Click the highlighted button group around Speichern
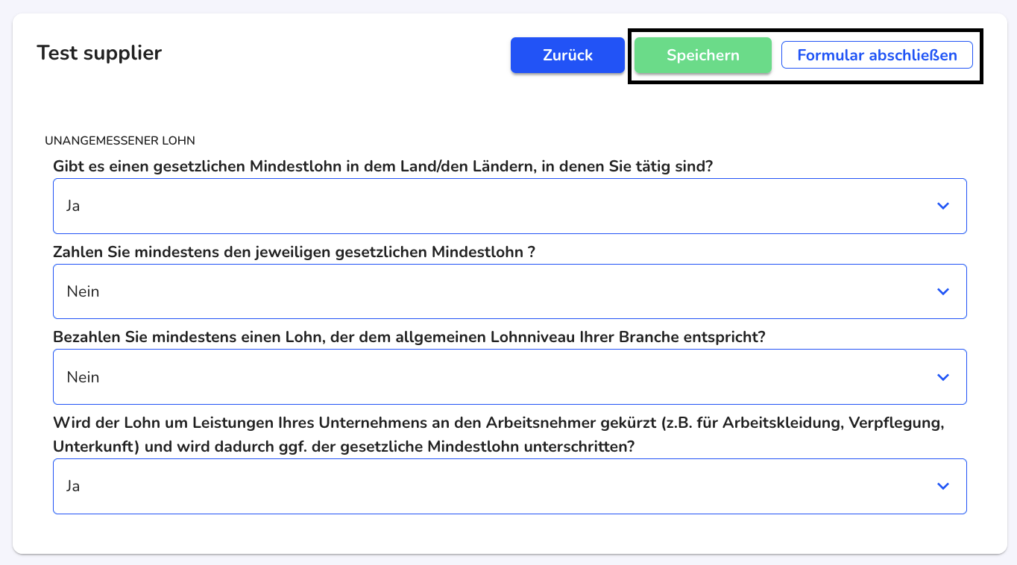Screen dimensions: 1017x565 point(805,54)
